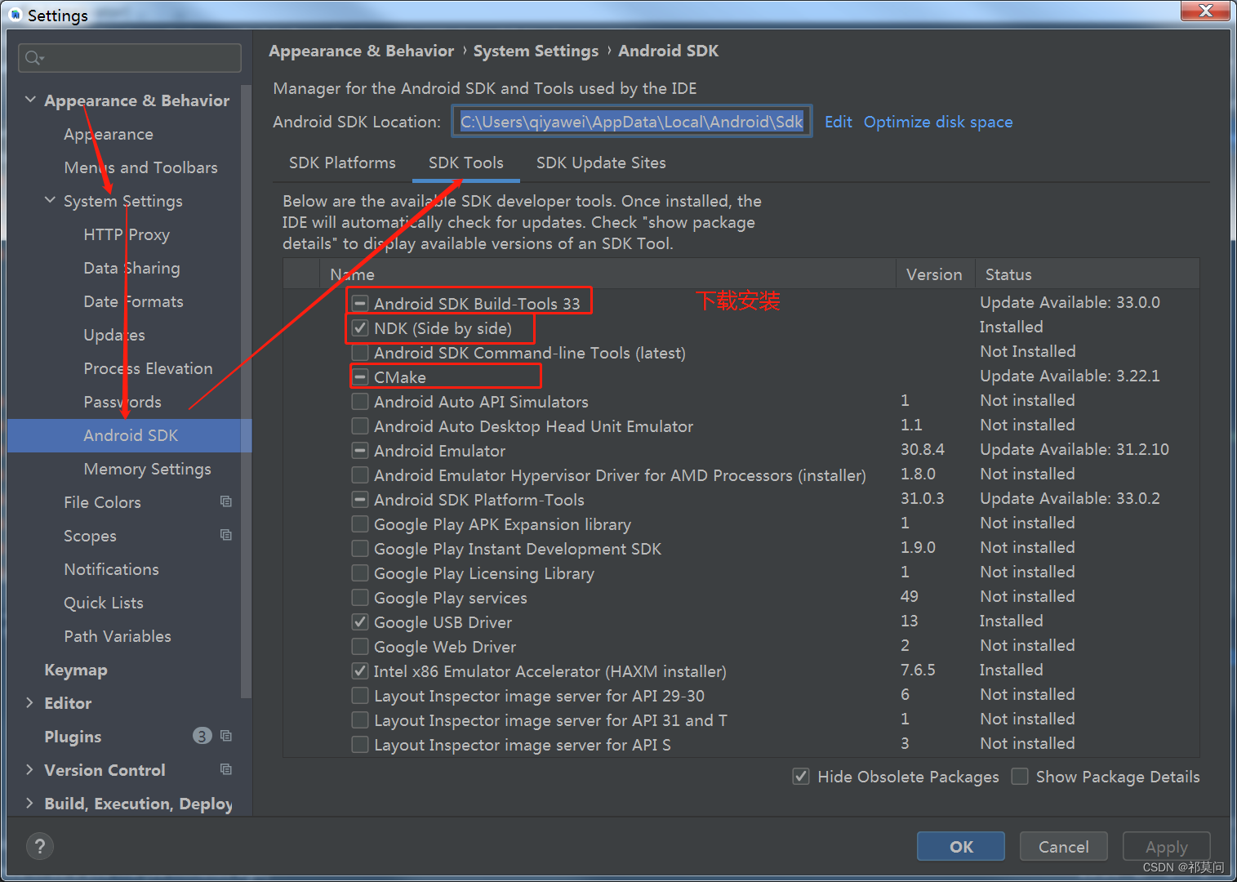Click the project-level icon beside Version Control

pyautogui.click(x=226, y=769)
